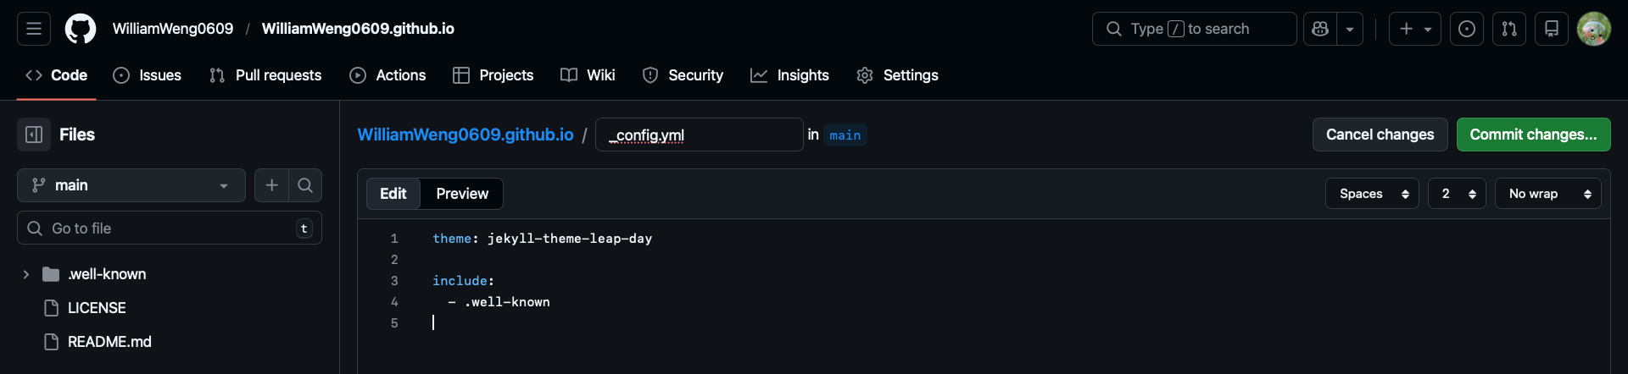
Task: Open Copilot chat icon
Action: pos(1320,29)
